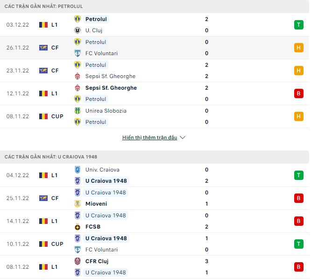Click the red B badge for the CFR Cluj match
The height and width of the screenshot is (280, 311).
point(298,267)
